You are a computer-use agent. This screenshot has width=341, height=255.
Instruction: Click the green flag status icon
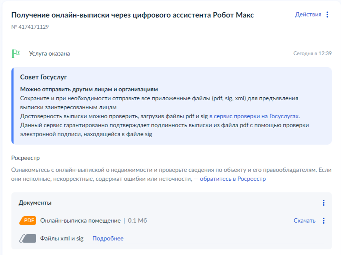coord(16,54)
